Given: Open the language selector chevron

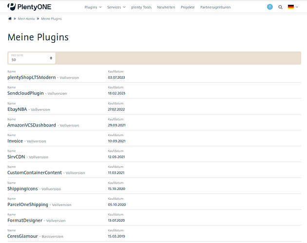Looking at the screenshot, I should pyautogui.click(x=297, y=7).
